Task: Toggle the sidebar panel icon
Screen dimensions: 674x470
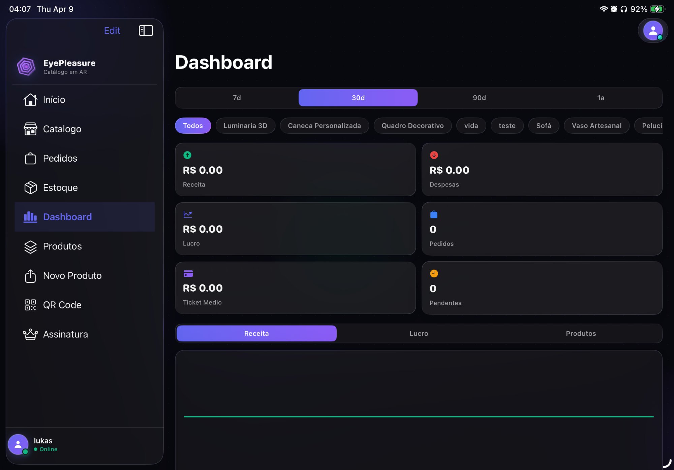Action: [x=146, y=30]
